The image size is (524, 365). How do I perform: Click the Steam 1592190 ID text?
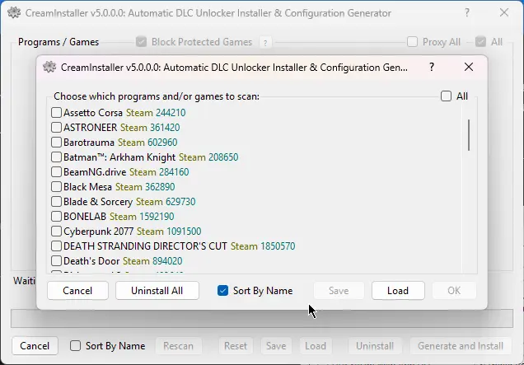pyautogui.click(x=142, y=217)
